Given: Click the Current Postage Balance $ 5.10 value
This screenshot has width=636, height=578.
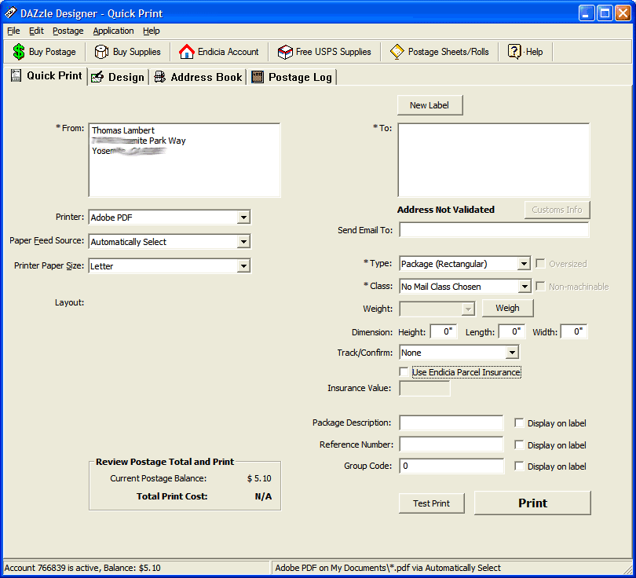Looking at the screenshot, I should (259, 478).
